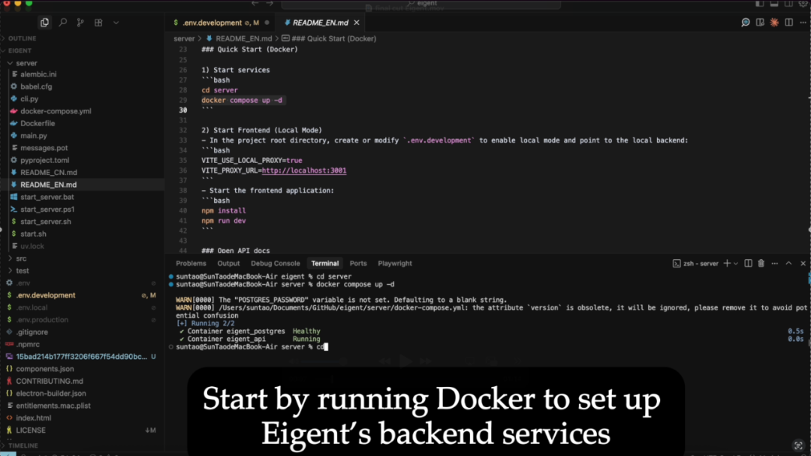Switch to the README_EN.md editor tab
The height and width of the screenshot is (456, 811).
click(x=320, y=23)
